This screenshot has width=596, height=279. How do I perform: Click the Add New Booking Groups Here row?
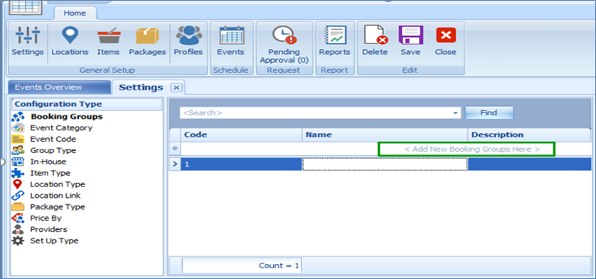click(385, 149)
